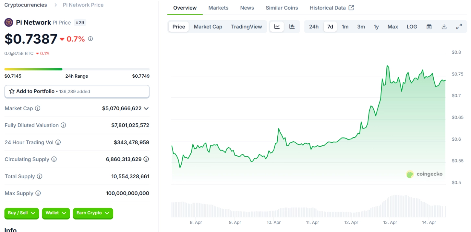Click the #29 rank badge
The width and height of the screenshot is (471, 232).
click(80, 23)
